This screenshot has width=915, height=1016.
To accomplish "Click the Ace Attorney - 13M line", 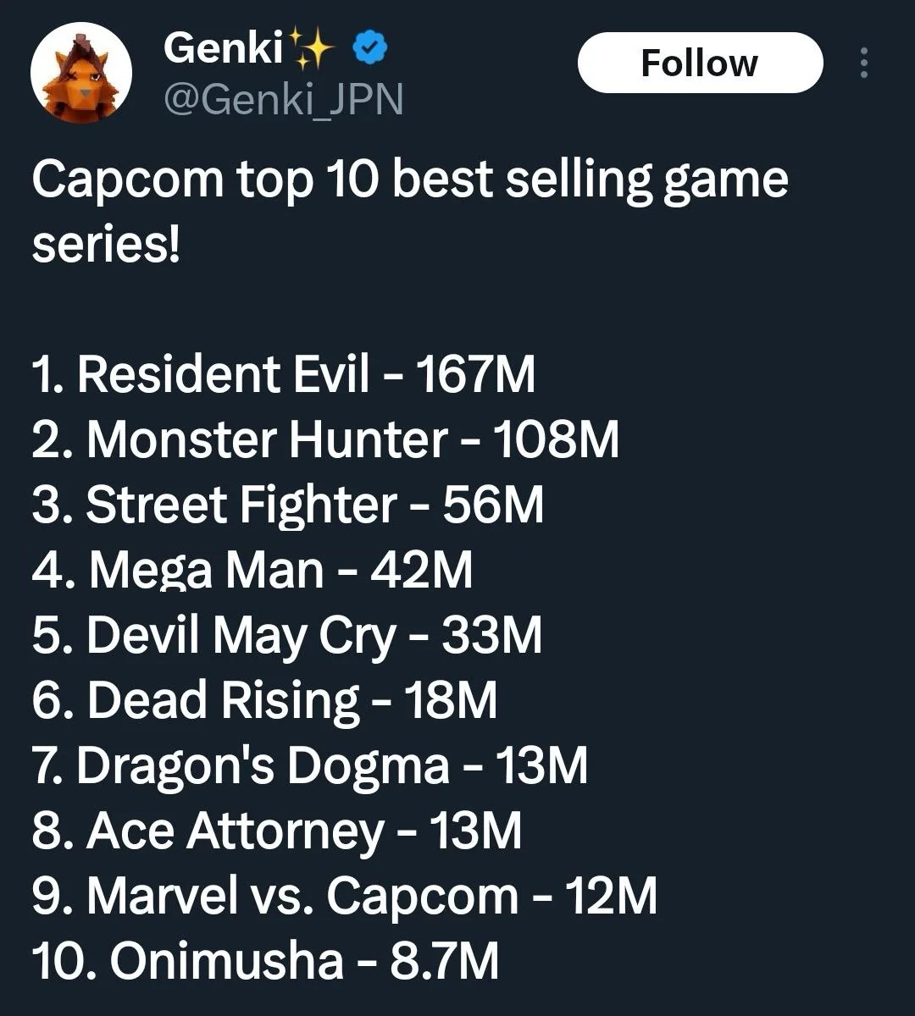I will tap(277, 831).
